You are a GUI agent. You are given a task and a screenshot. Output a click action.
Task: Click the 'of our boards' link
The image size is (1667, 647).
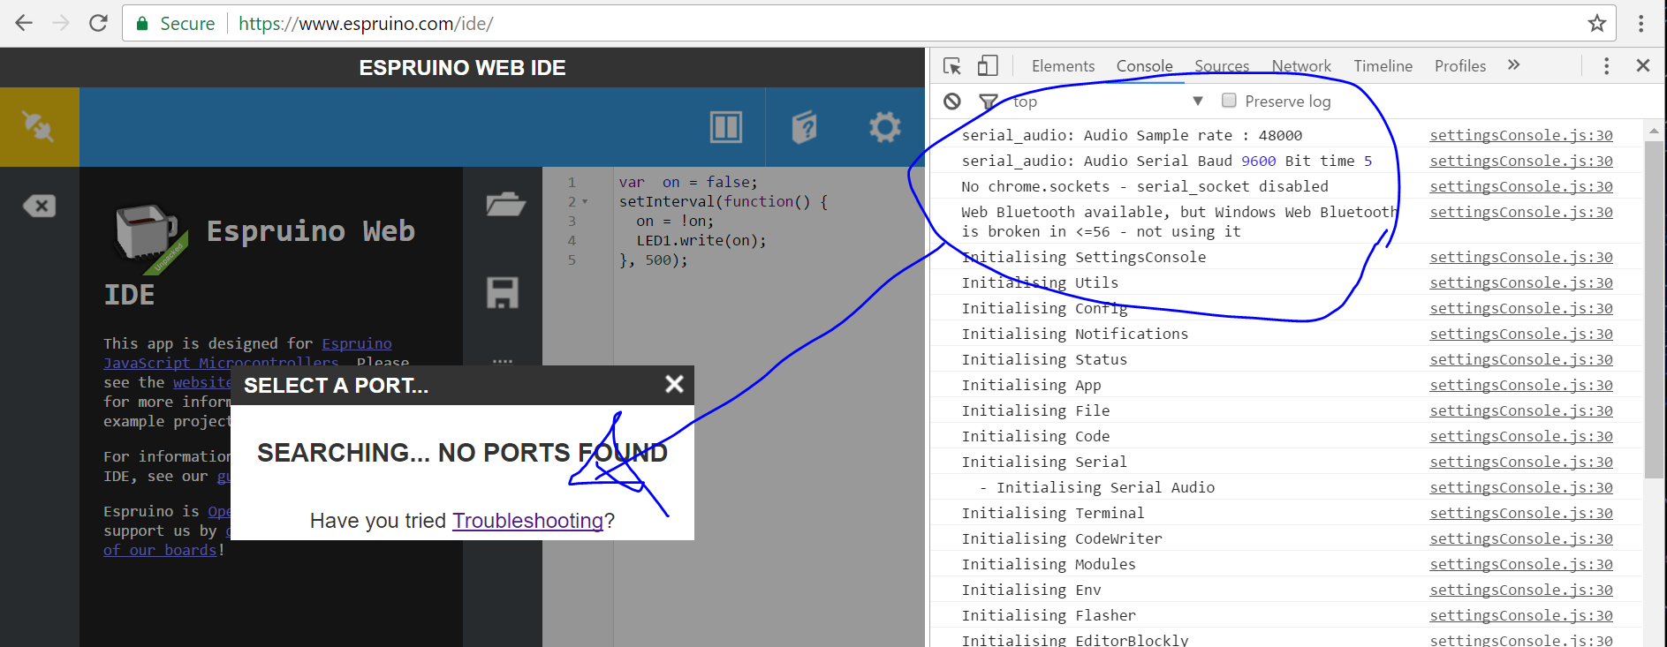pos(160,550)
